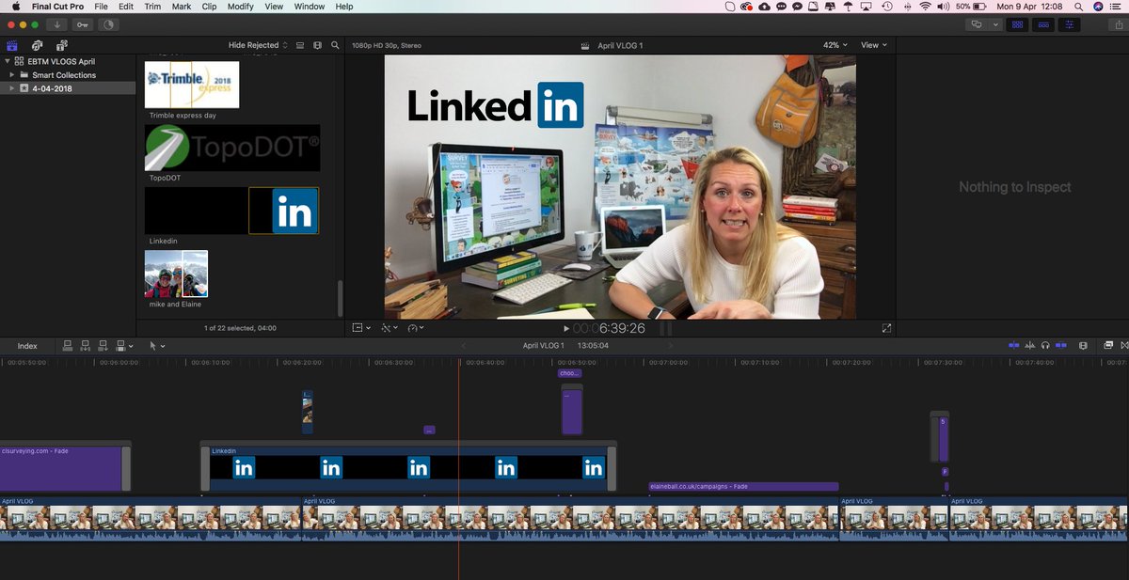Toggle browser list view icon
Image resolution: width=1129 pixels, height=580 pixels.
coord(300,45)
